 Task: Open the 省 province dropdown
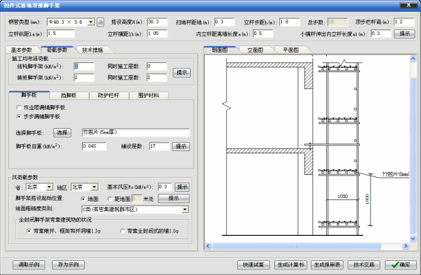point(50,187)
